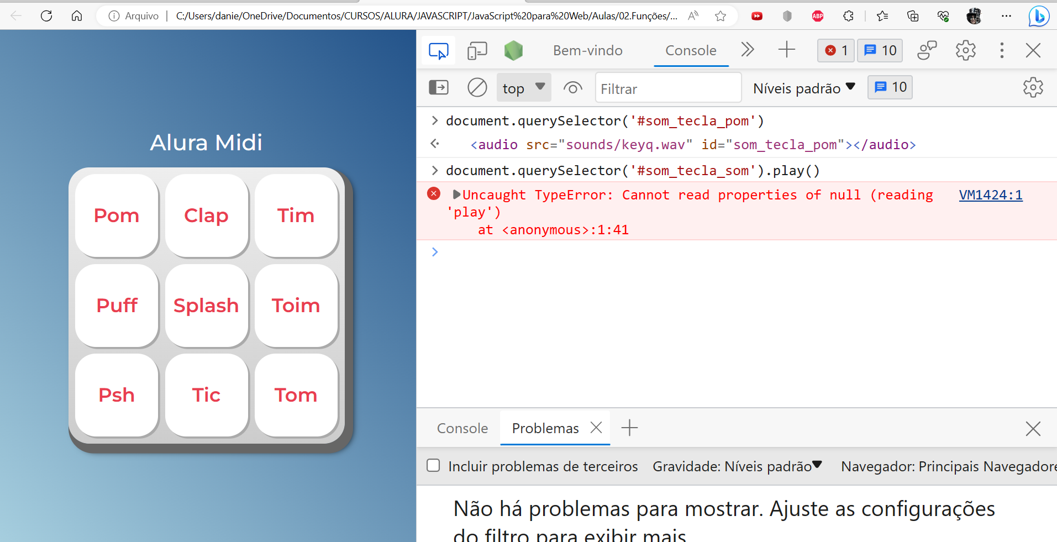The image size is (1057, 542).
Task: Close the Problemas tab
Action: point(596,428)
